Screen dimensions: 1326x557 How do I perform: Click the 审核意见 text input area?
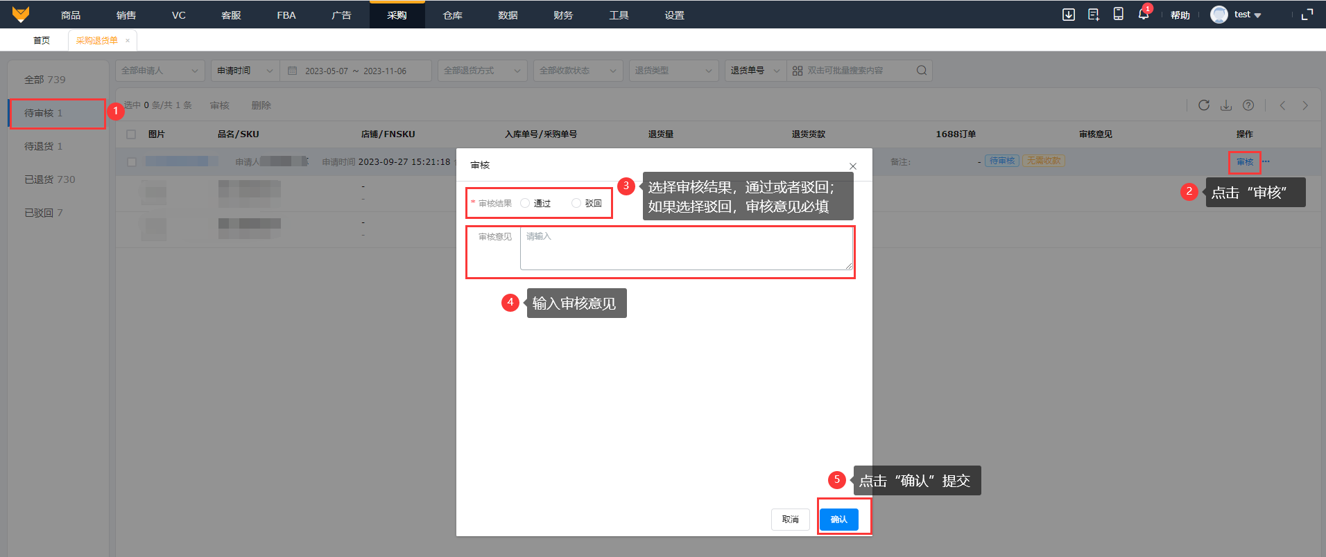686,249
